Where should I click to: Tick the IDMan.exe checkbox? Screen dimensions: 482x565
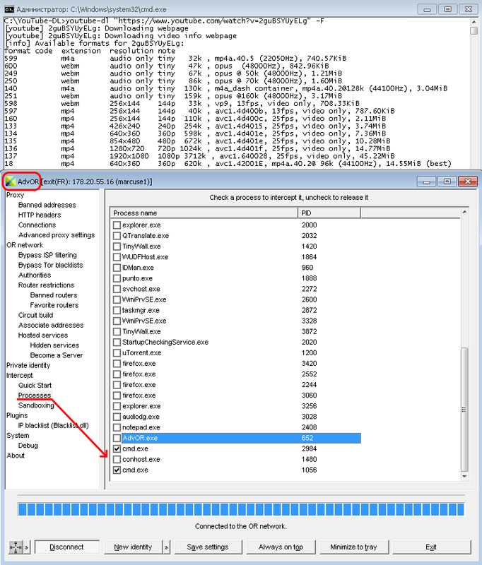coord(117,268)
